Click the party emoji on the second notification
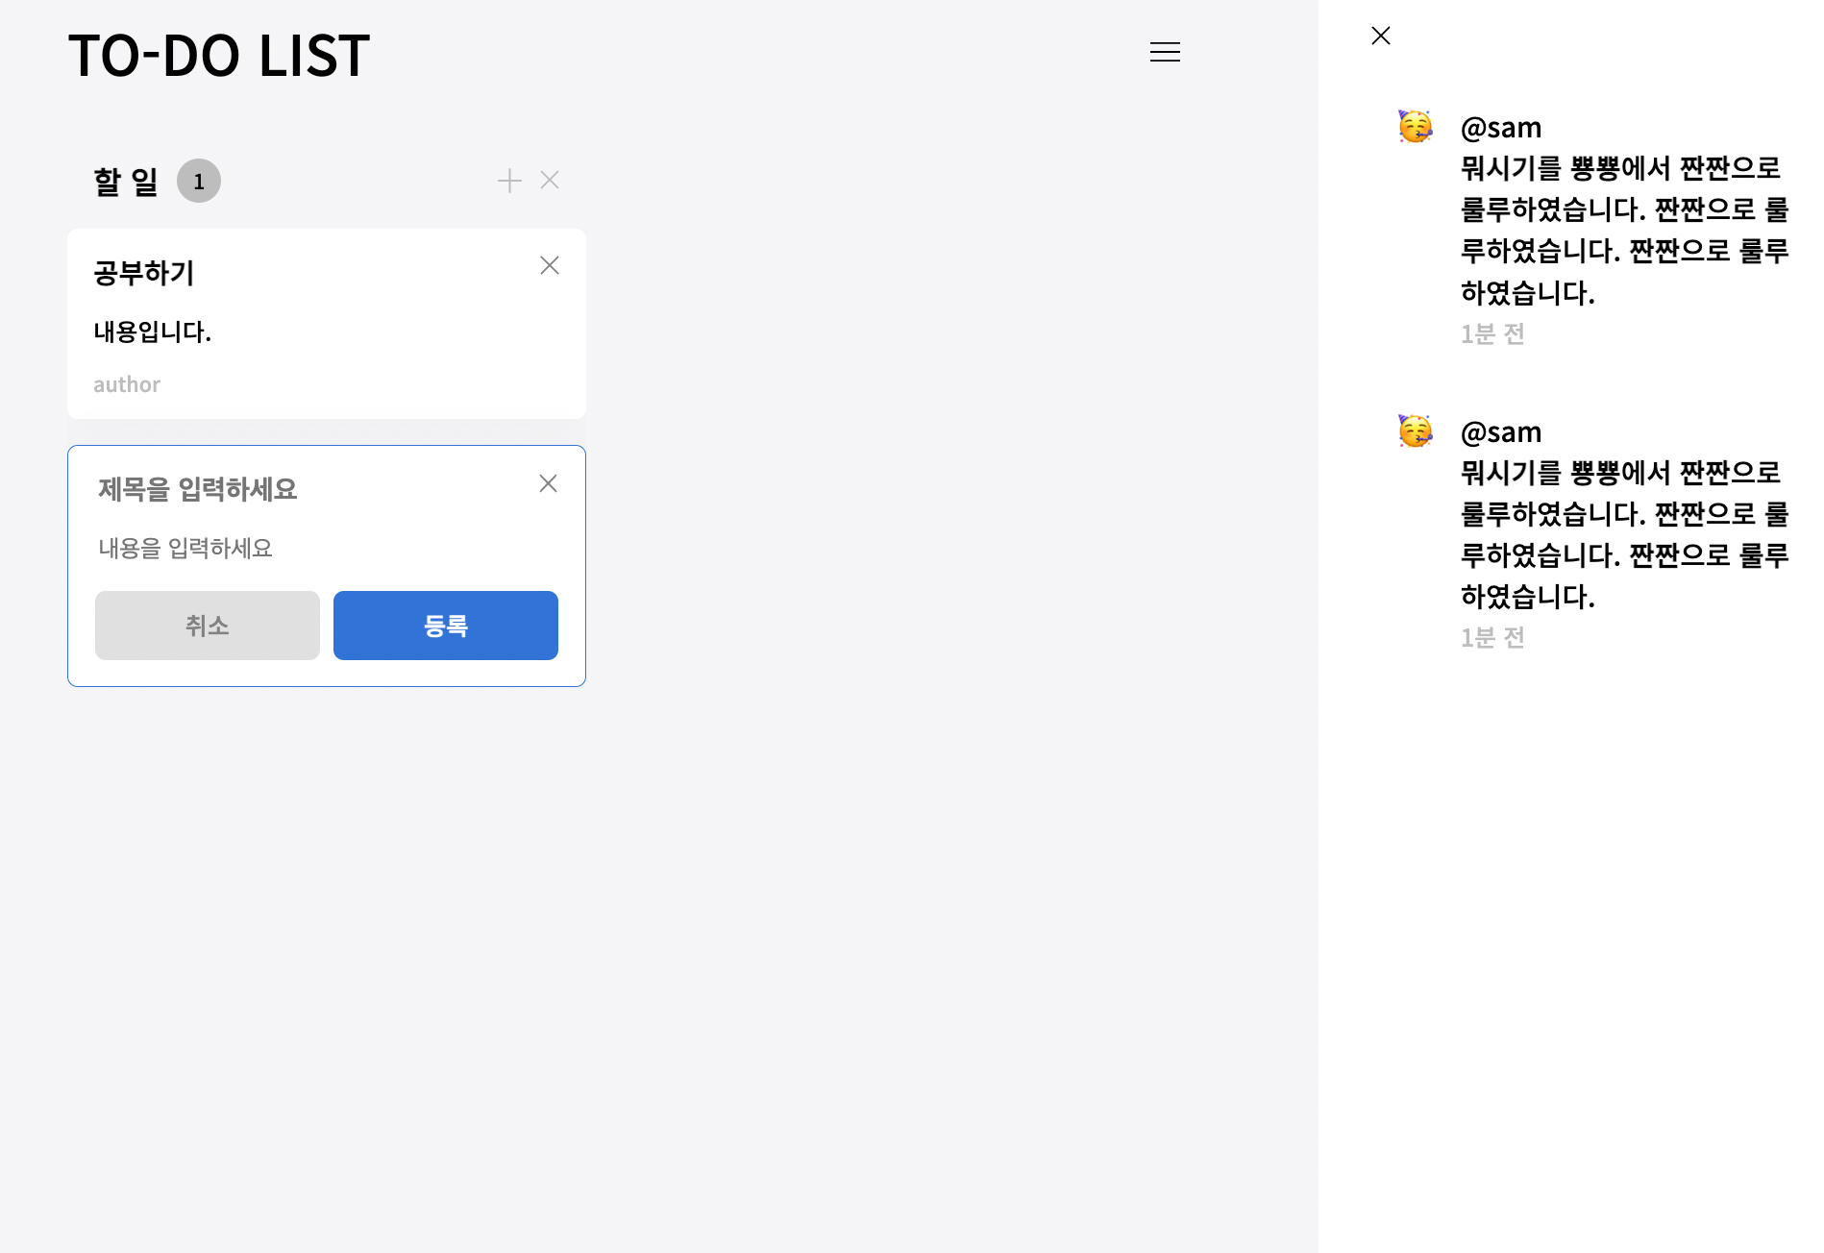Viewport: 1824px width, 1253px height. tap(1415, 431)
